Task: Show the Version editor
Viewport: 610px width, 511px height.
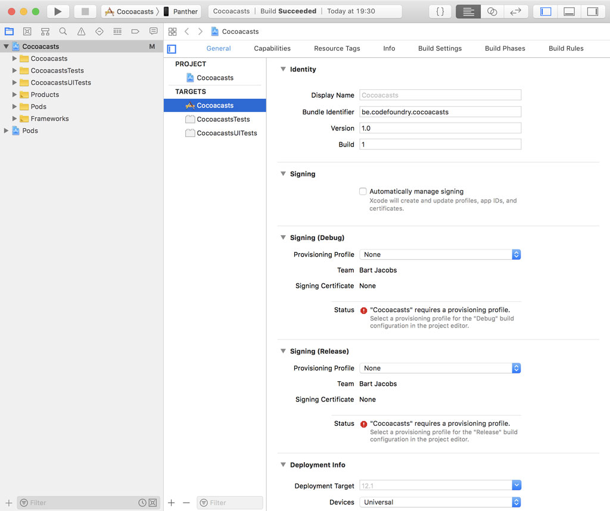Action: pyautogui.click(x=516, y=11)
